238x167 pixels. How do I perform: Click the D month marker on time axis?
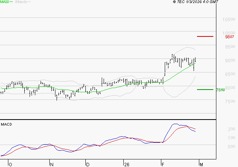88,165
